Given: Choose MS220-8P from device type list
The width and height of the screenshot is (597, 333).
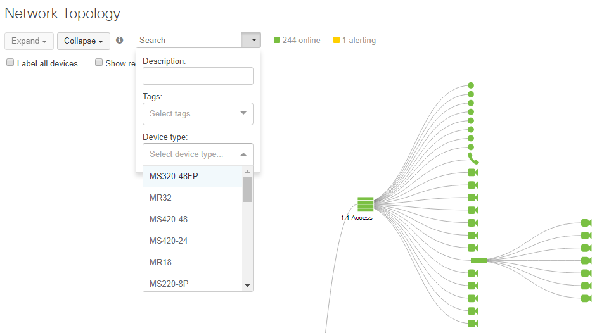Looking at the screenshot, I should (x=193, y=284).
